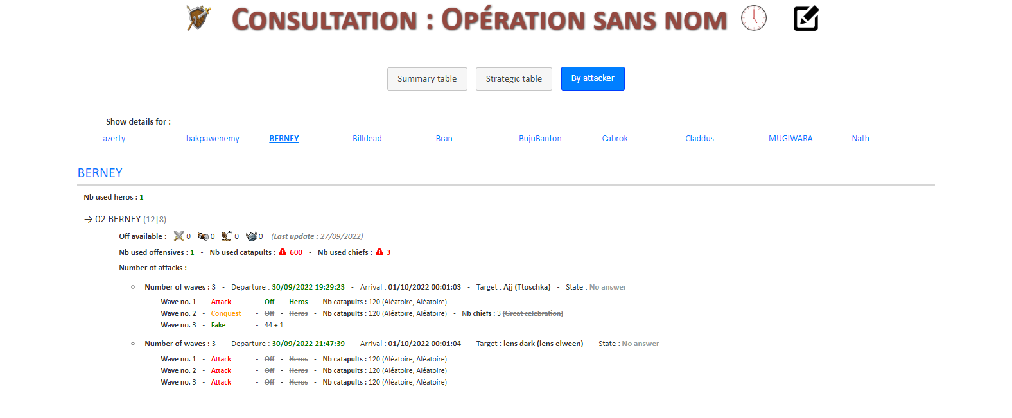Click No answer state for Ajj attack
This screenshot has height=418, width=1012.
(x=607, y=287)
